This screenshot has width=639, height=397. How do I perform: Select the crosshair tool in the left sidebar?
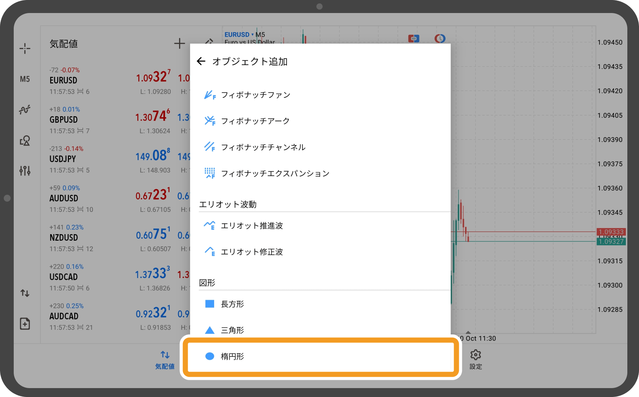pos(25,48)
